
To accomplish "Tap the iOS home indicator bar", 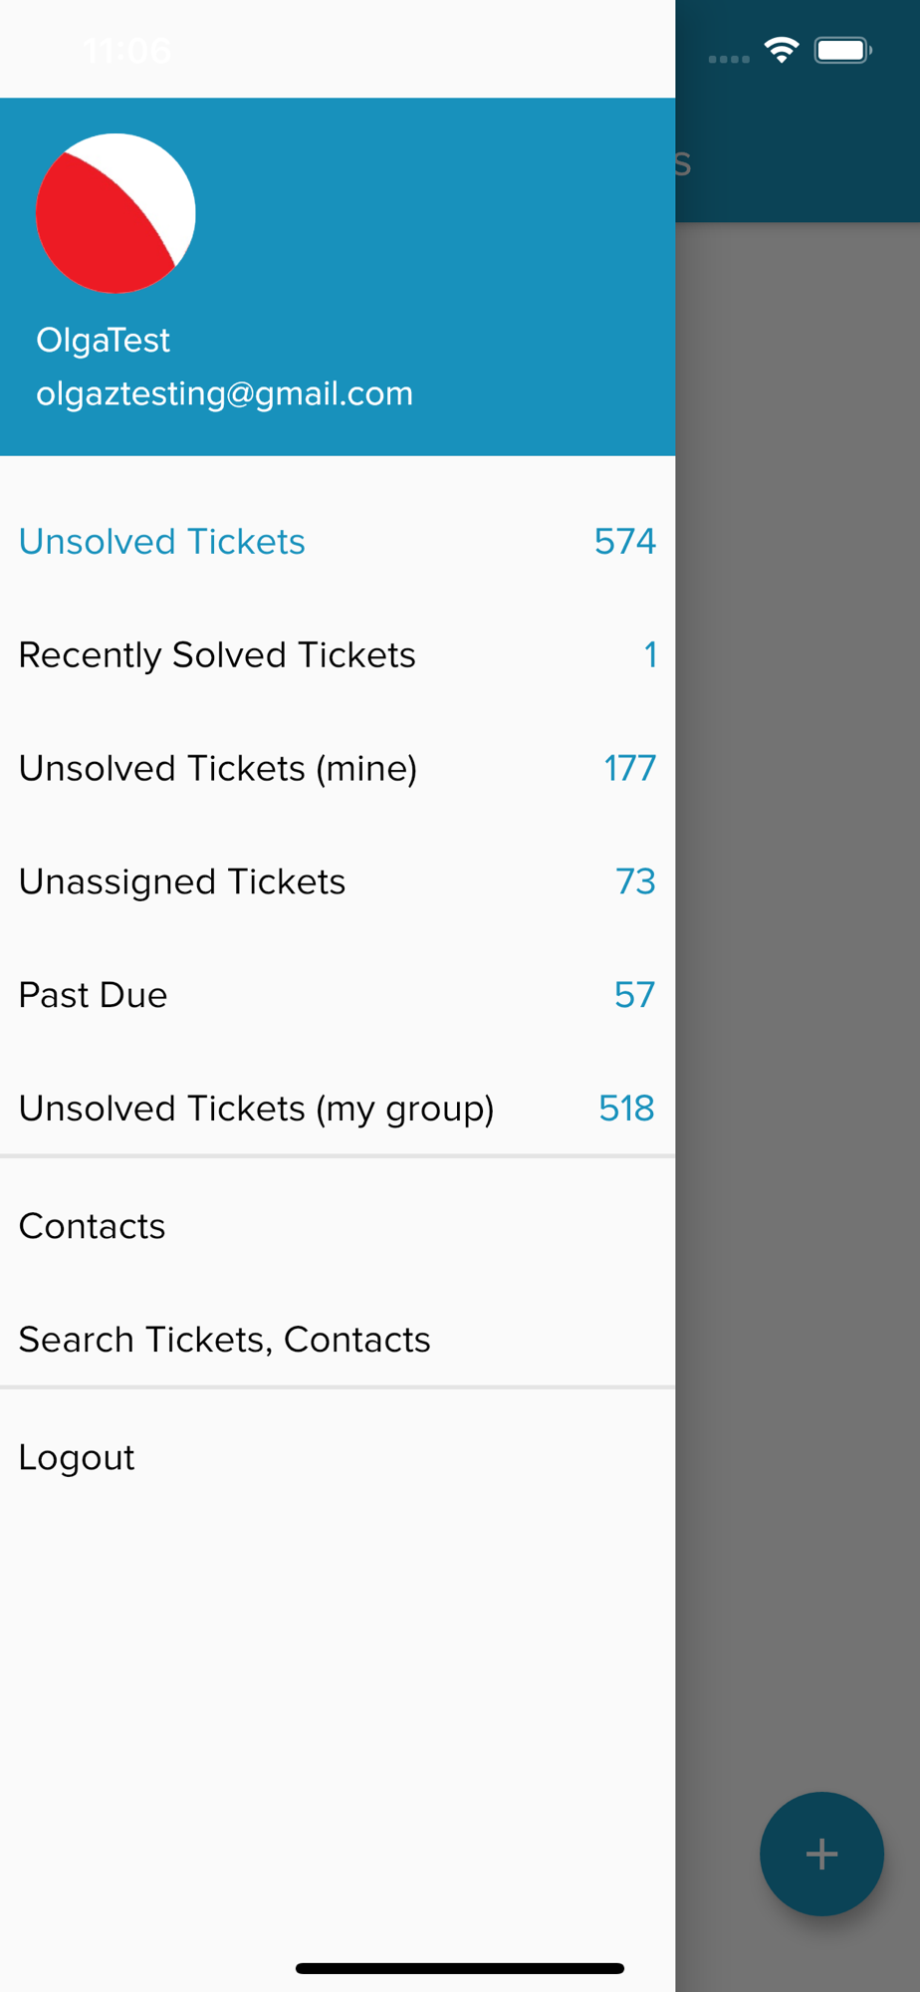I will click(x=460, y=1968).
